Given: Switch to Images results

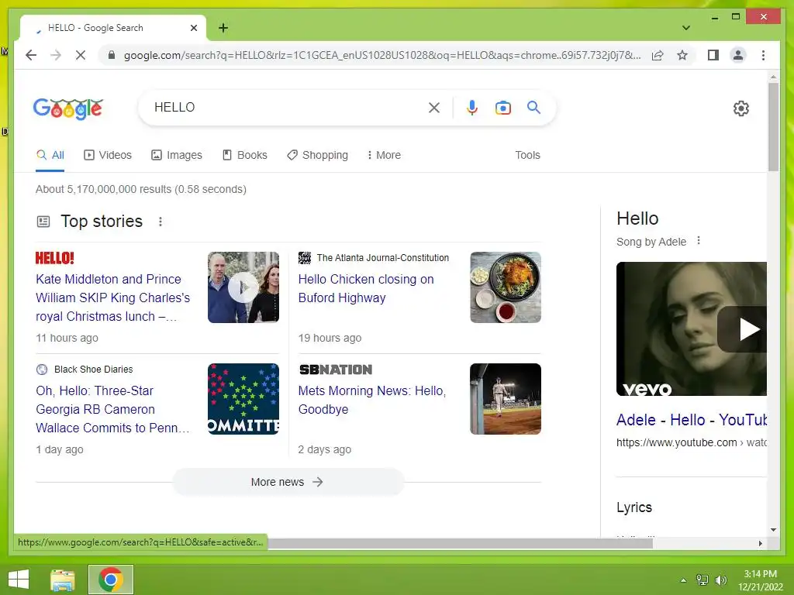Looking at the screenshot, I should point(177,155).
